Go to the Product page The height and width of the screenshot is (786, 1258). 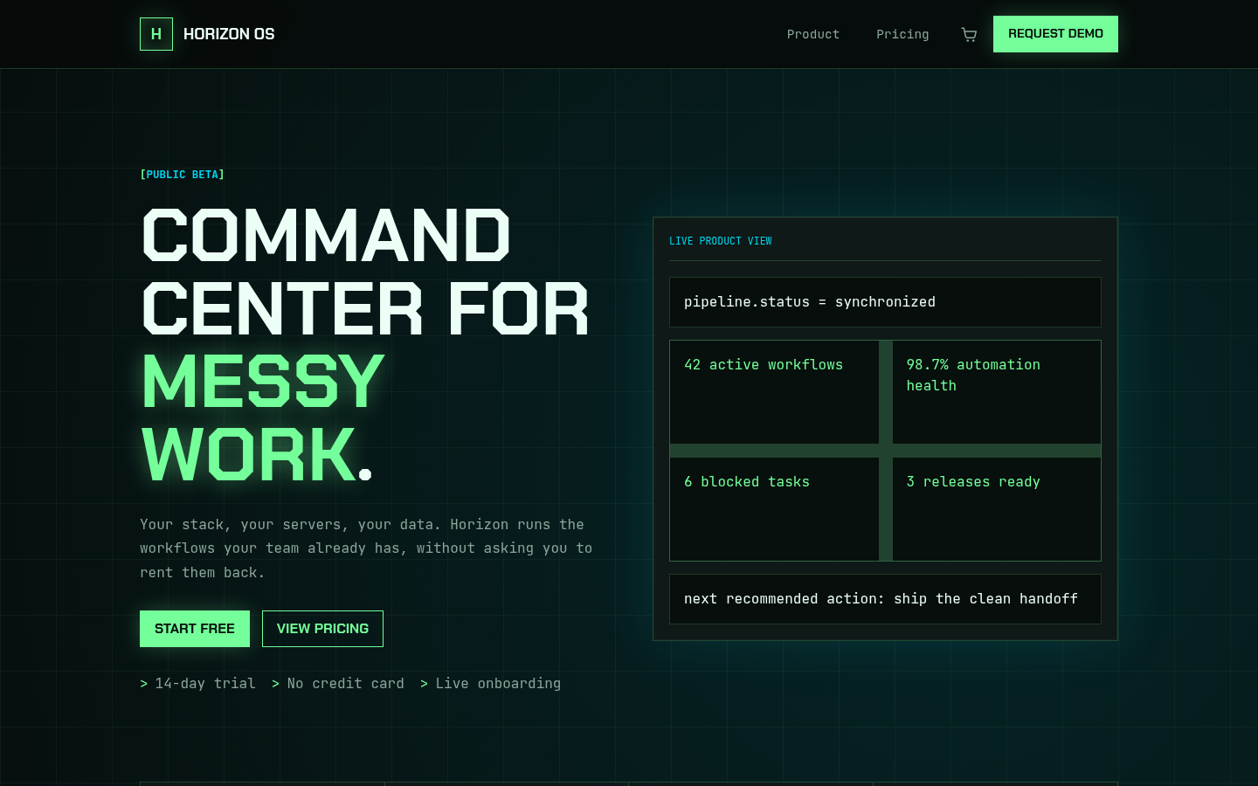[x=813, y=34]
